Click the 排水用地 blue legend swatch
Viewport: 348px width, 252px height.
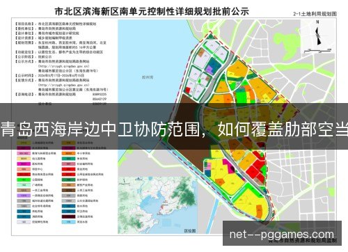pos(69,206)
